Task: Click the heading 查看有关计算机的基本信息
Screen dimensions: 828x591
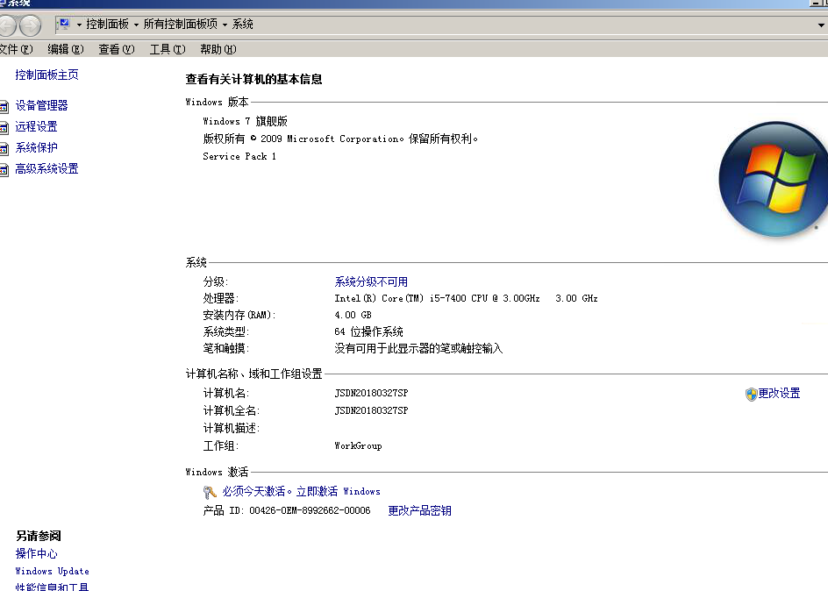Action: click(x=253, y=79)
